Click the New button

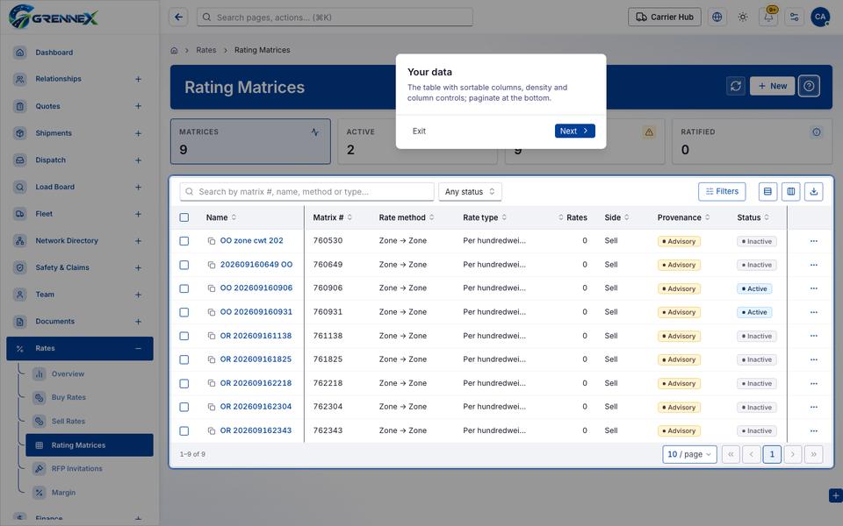tap(772, 86)
